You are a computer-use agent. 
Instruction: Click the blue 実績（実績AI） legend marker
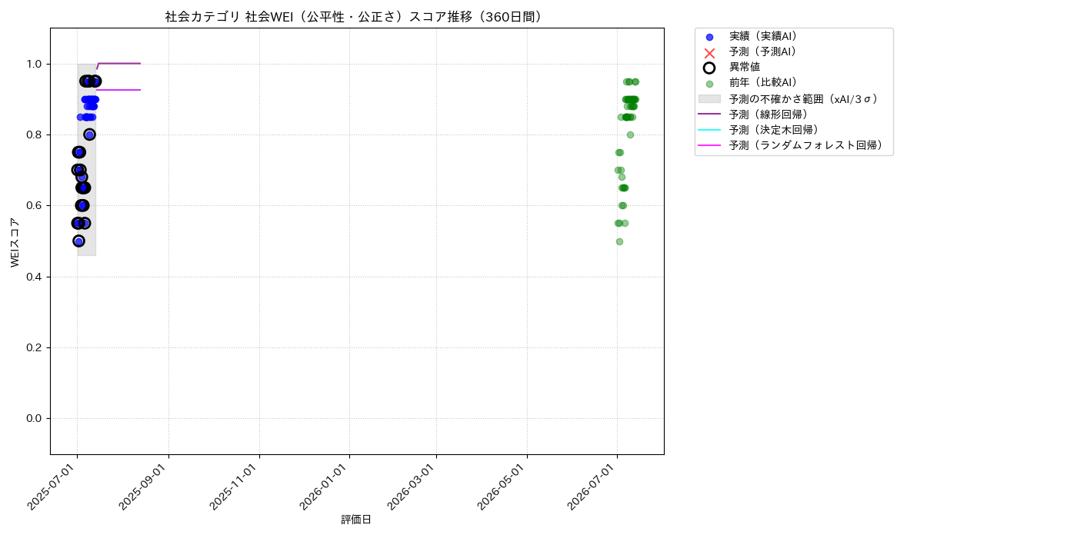point(709,37)
